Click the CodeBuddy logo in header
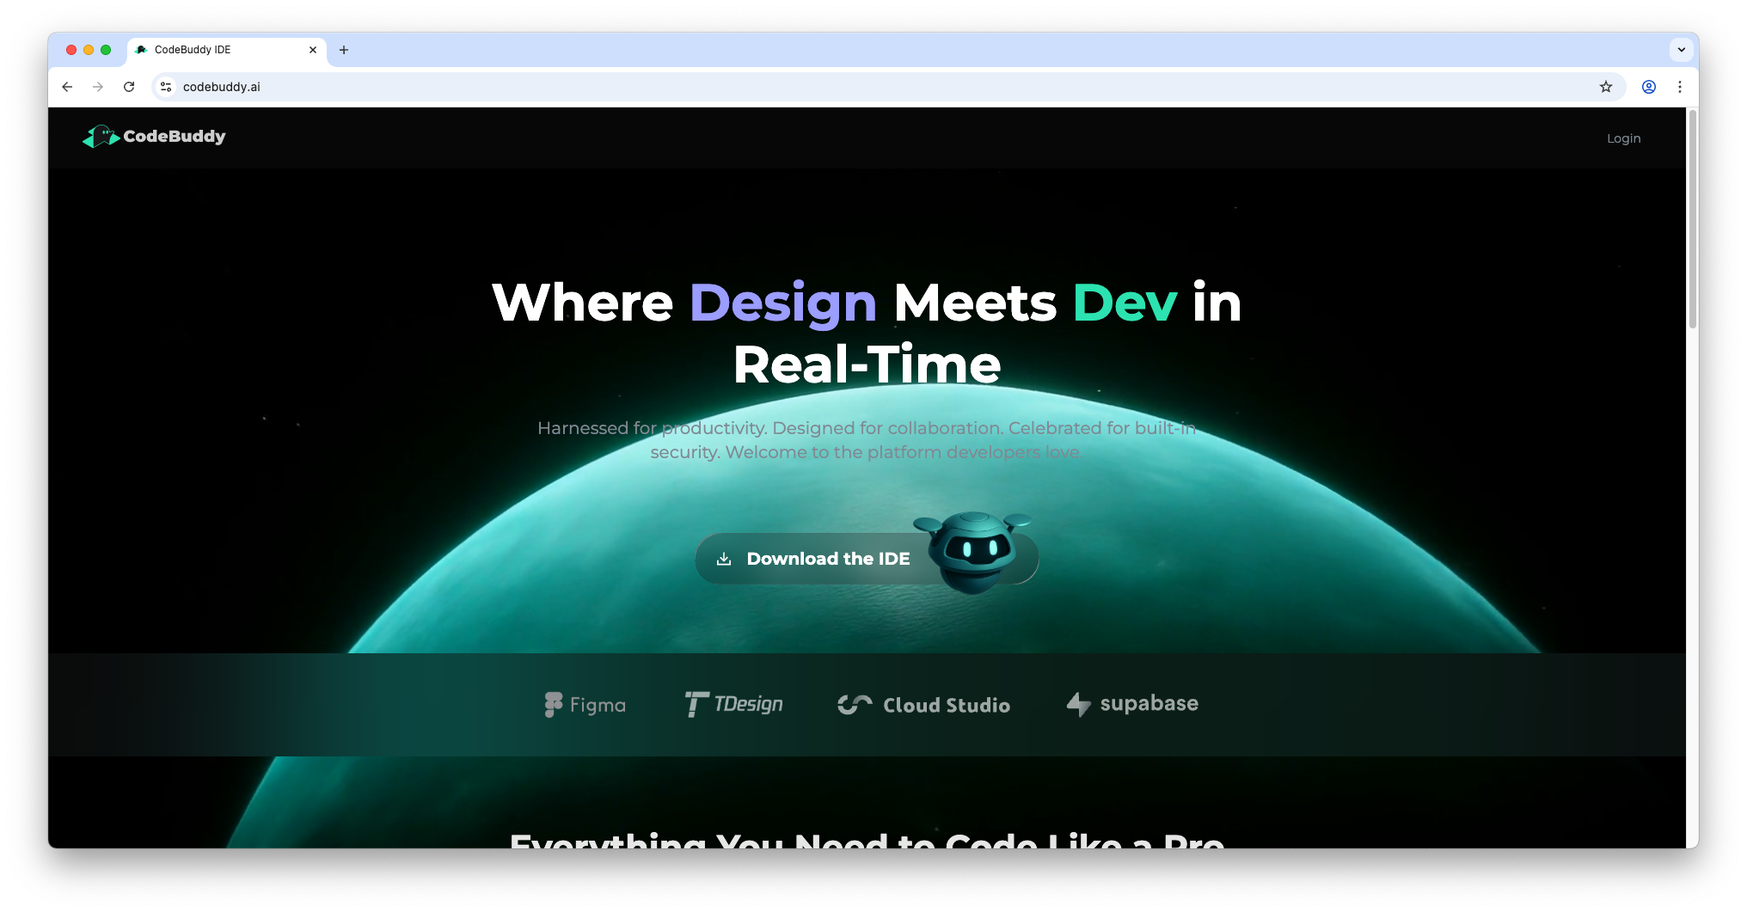 click(x=154, y=137)
